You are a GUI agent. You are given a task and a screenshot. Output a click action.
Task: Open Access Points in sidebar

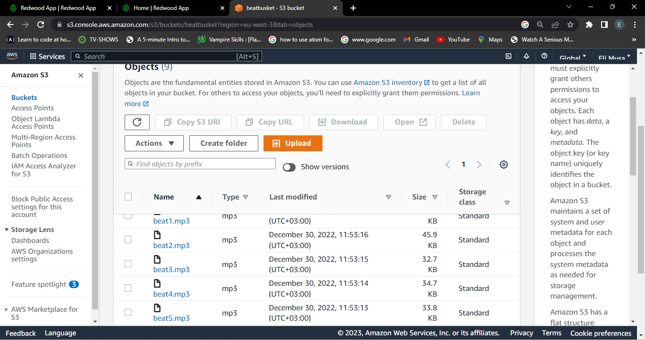click(33, 108)
